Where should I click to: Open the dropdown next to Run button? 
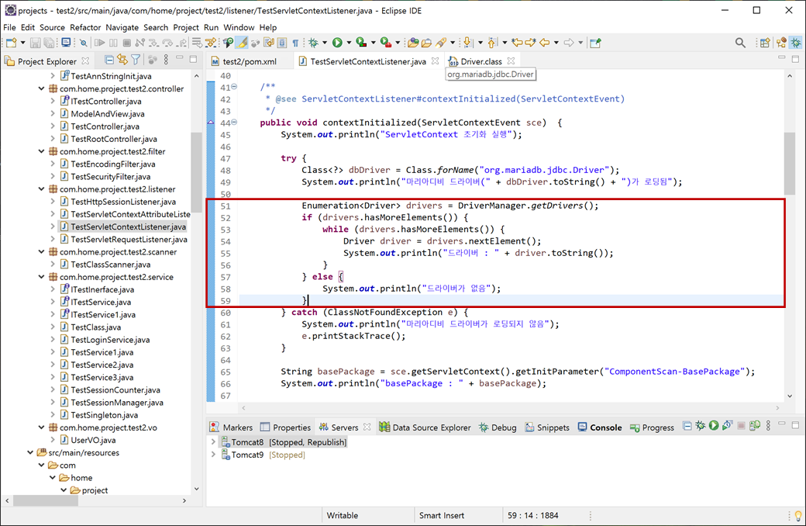(x=349, y=43)
